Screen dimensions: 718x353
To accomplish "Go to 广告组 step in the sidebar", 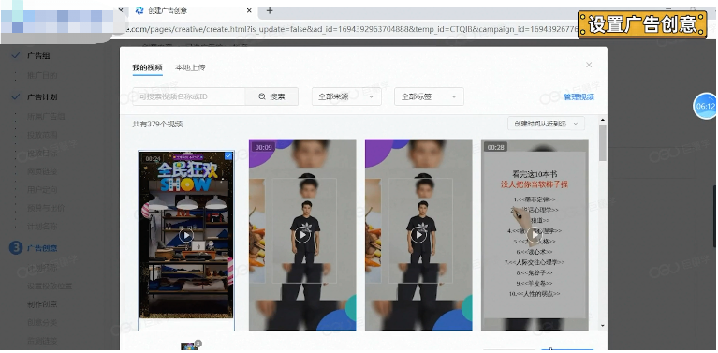I will click(38, 56).
